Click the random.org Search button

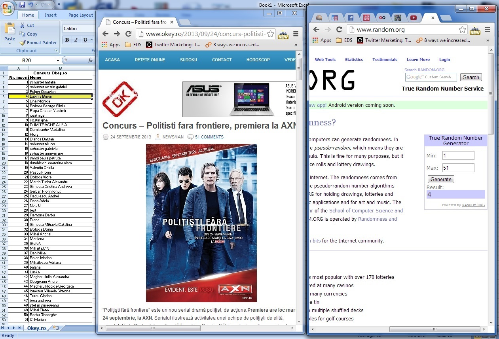point(471,77)
